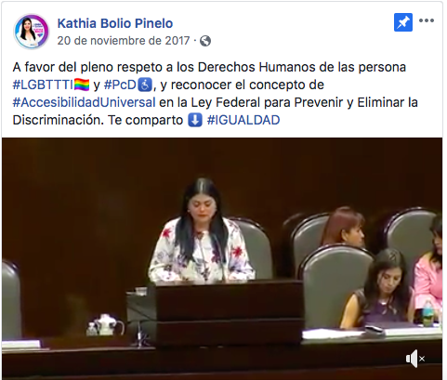This screenshot has width=447, height=380.
Task: Click the pinned post pushpin icon
Action: pos(403,22)
